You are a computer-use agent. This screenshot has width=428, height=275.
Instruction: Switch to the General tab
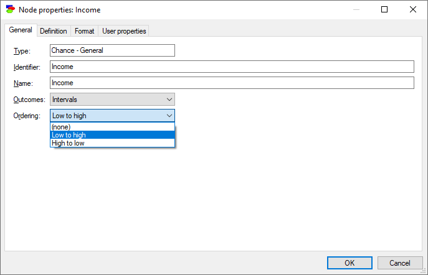click(x=21, y=30)
